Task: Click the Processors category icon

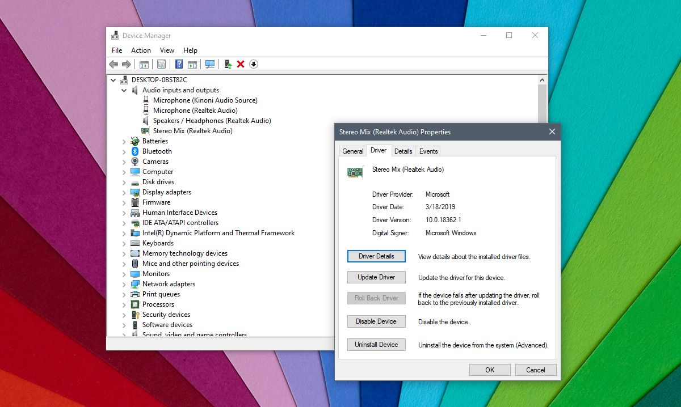Action: pyautogui.click(x=135, y=304)
